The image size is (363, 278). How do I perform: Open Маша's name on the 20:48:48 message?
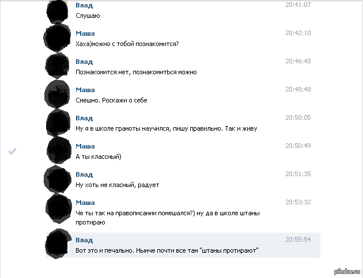[85, 90]
